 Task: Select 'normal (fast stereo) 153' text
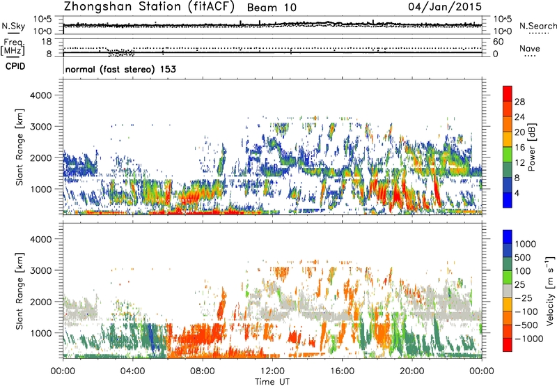pos(120,69)
